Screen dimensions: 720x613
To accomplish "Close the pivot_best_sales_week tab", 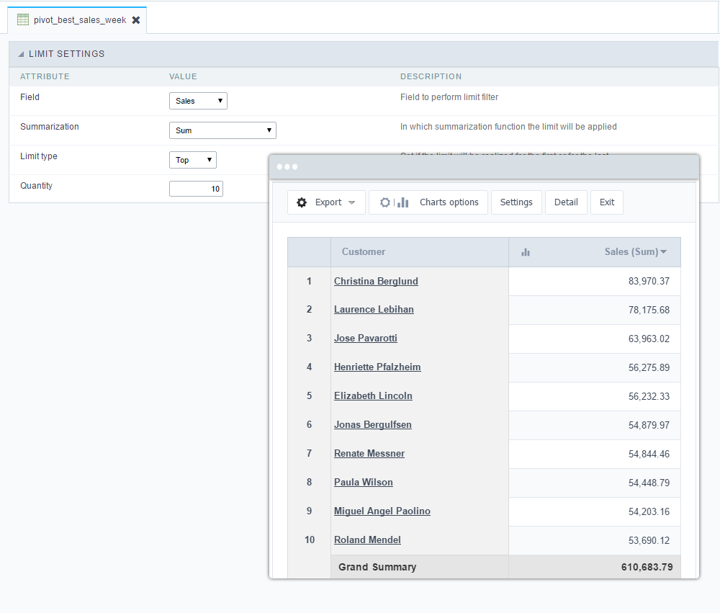I will click(x=136, y=20).
